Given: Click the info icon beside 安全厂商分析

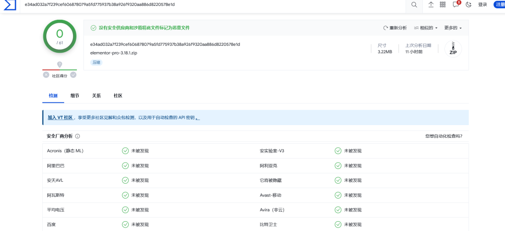Looking at the screenshot, I should [x=77, y=136].
